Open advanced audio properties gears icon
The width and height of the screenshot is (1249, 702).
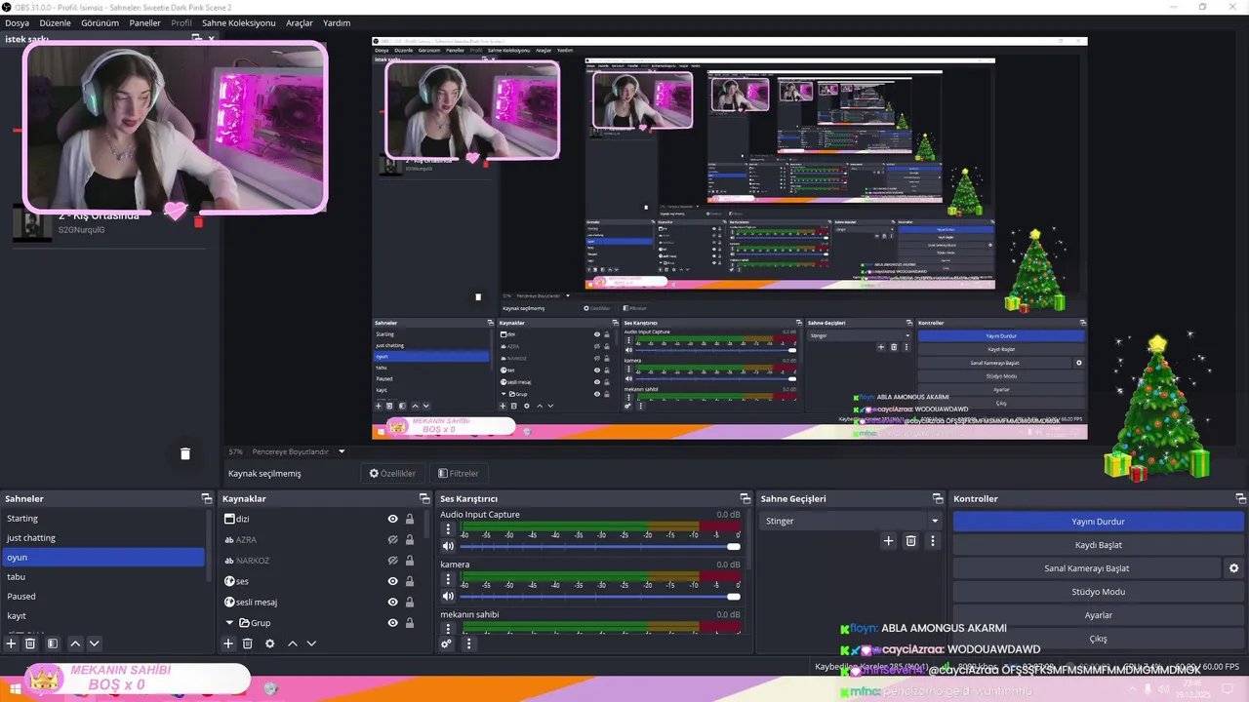(x=447, y=643)
